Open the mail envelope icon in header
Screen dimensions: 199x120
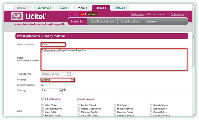(x=70, y=14)
